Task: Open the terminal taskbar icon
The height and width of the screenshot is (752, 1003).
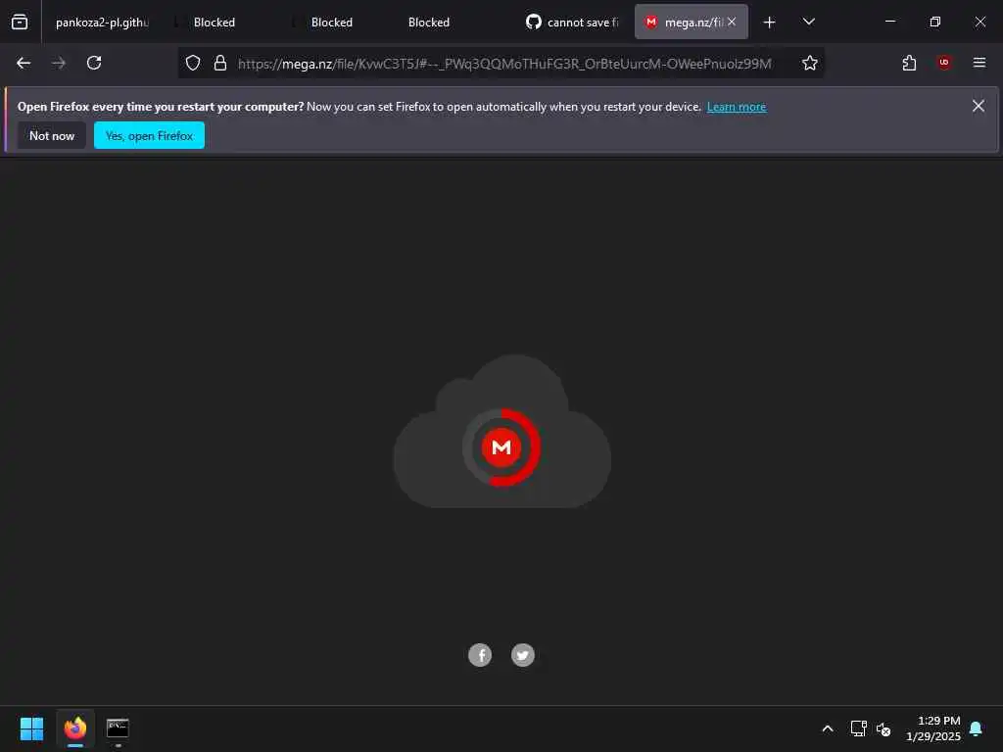Action: point(118,728)
